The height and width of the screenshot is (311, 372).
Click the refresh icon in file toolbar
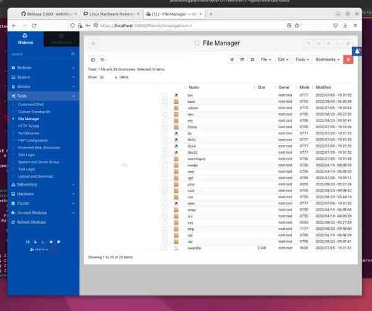[x=252, y=59]
